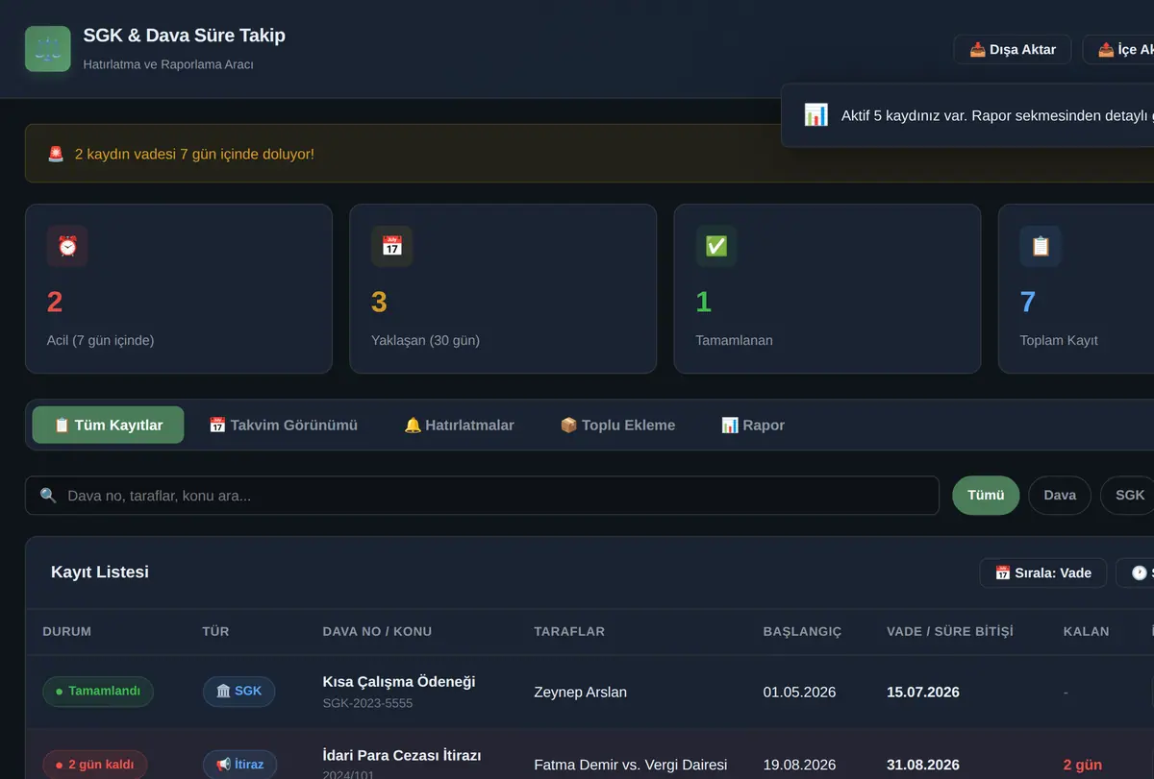
Task: Open the İdari Para Cezası İtirazı record
Action: pyautogui.click(x=402, y=755)
